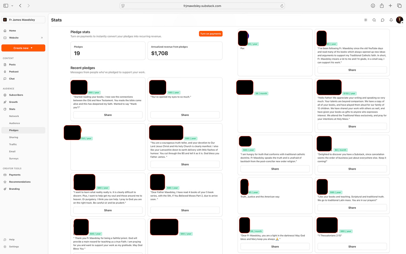Click the frjmawdsley.substack.com address bar
406x254 pixels.
[x=202, y=6]
